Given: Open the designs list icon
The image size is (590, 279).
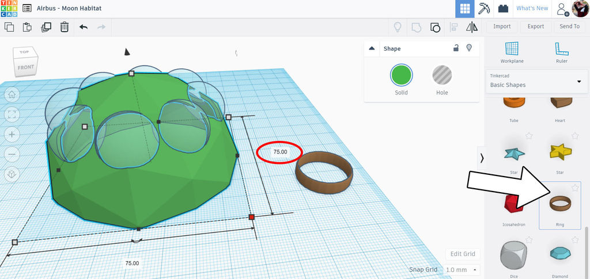Looking at the screenshot, I should pos(27,8).
